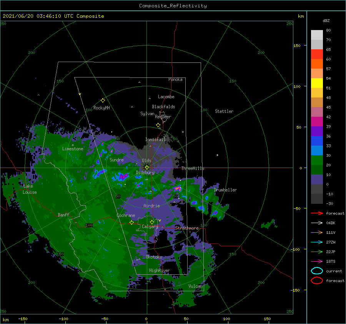Click the Lacombe label
346x324 pixels.
click(166, 97)
